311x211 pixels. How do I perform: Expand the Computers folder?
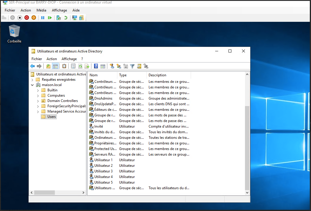[x=38, y=96]
